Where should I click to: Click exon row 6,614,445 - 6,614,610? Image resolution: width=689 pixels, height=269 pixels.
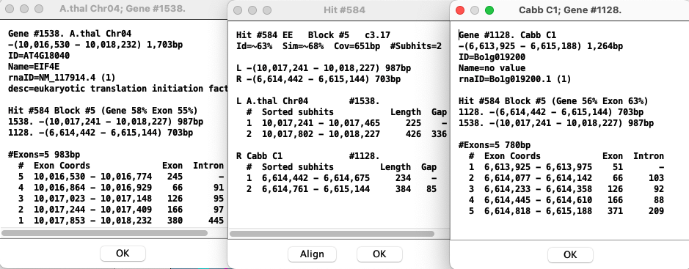pos(566,199)
